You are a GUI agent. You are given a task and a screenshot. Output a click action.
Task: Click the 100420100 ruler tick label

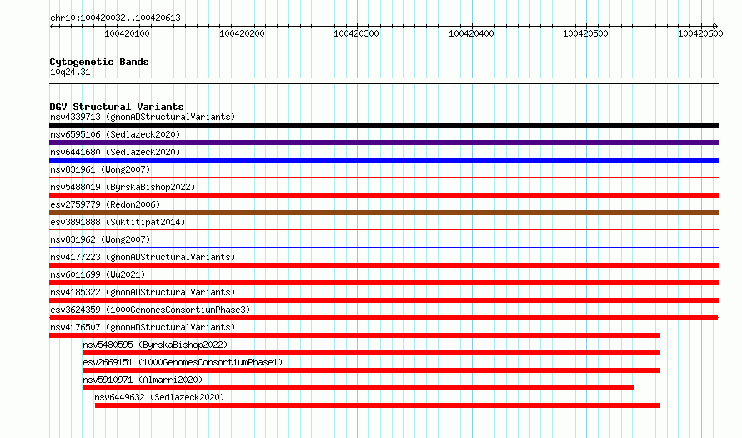127,33
